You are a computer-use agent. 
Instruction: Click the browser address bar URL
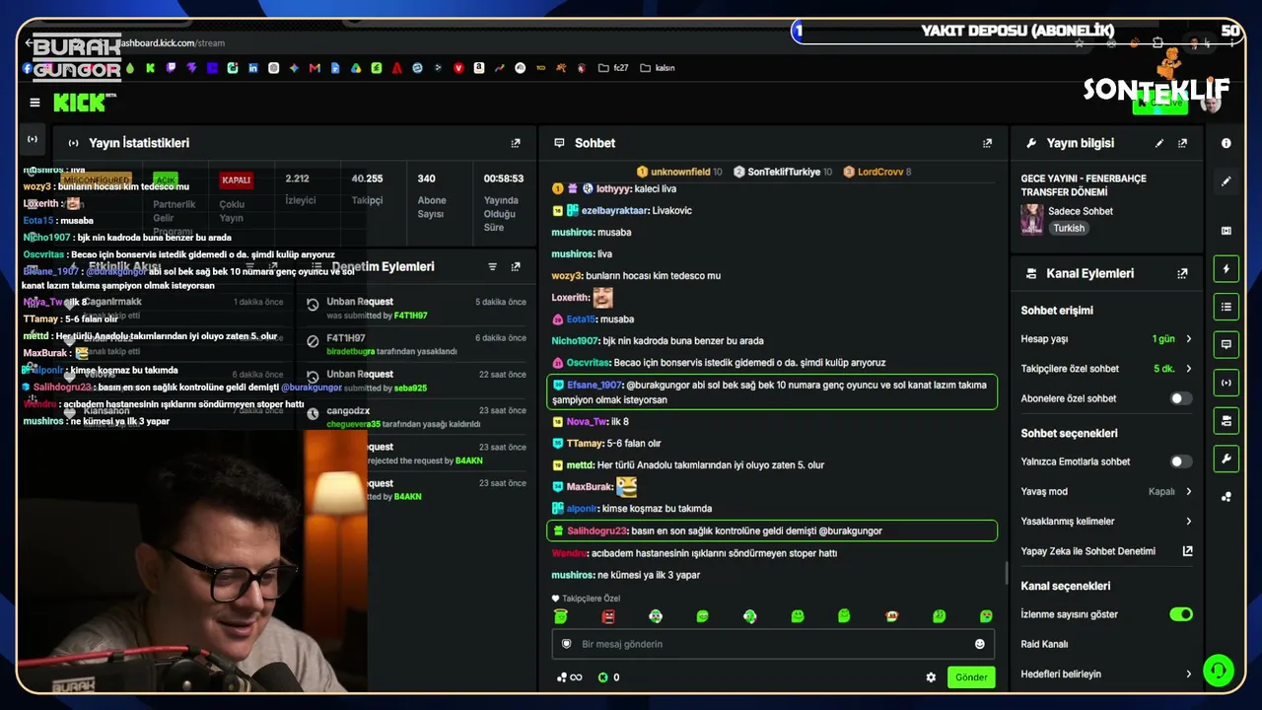coord(171,43)
